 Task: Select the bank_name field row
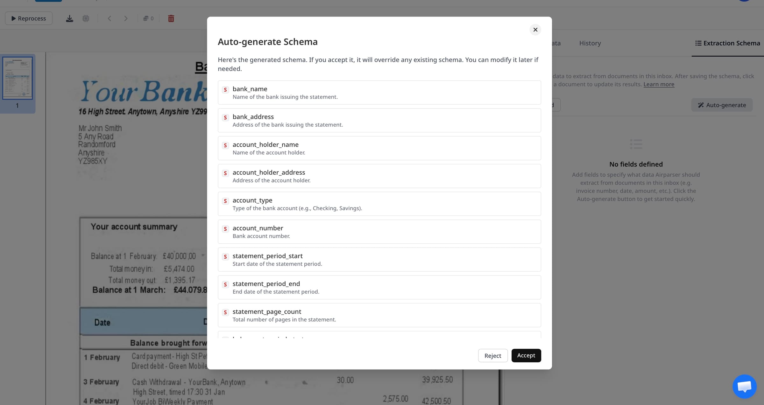tap(379, 93)
